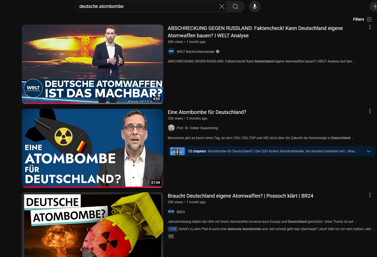
Task: Open the create plus button
Action: (374, 7)
